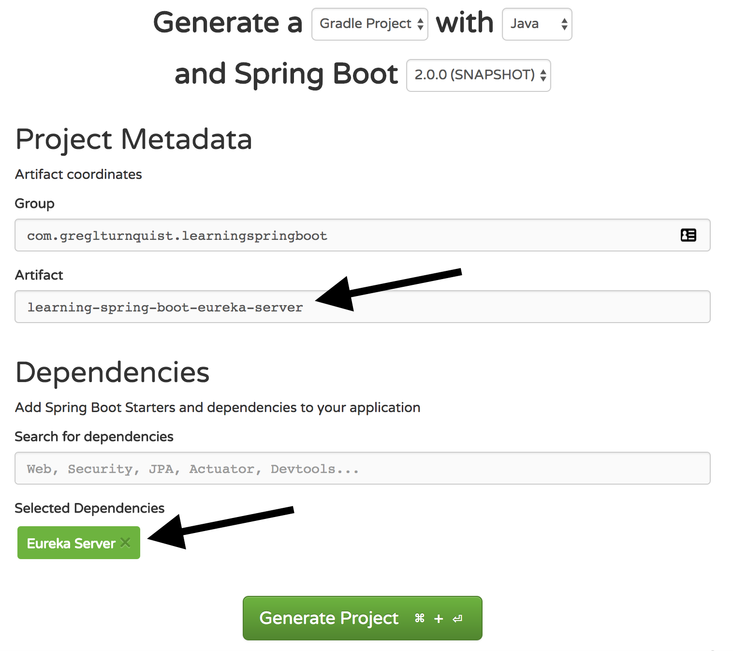Click the Selected Dependencies label
Image resolution: width=733 pixels, height=651 pixels.
pos(89,508)
